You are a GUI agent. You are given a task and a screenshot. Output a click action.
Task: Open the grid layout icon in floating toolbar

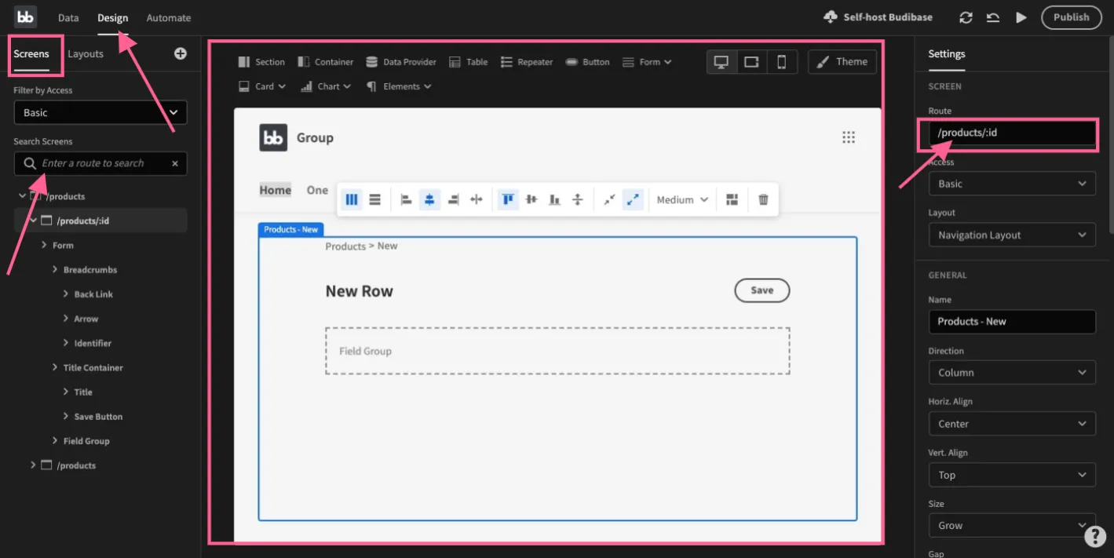[x=732, y=199]
